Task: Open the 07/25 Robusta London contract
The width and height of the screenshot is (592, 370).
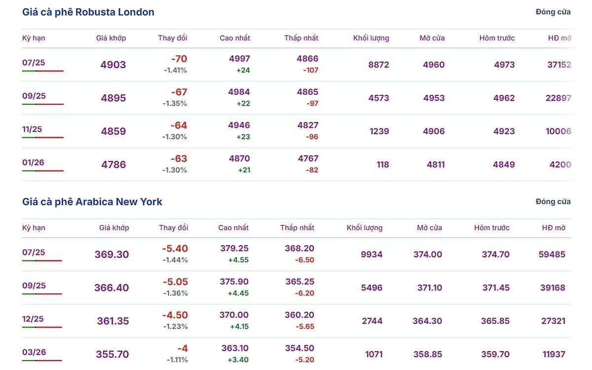Action: (34, 62)
